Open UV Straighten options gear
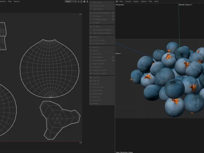 113,57
